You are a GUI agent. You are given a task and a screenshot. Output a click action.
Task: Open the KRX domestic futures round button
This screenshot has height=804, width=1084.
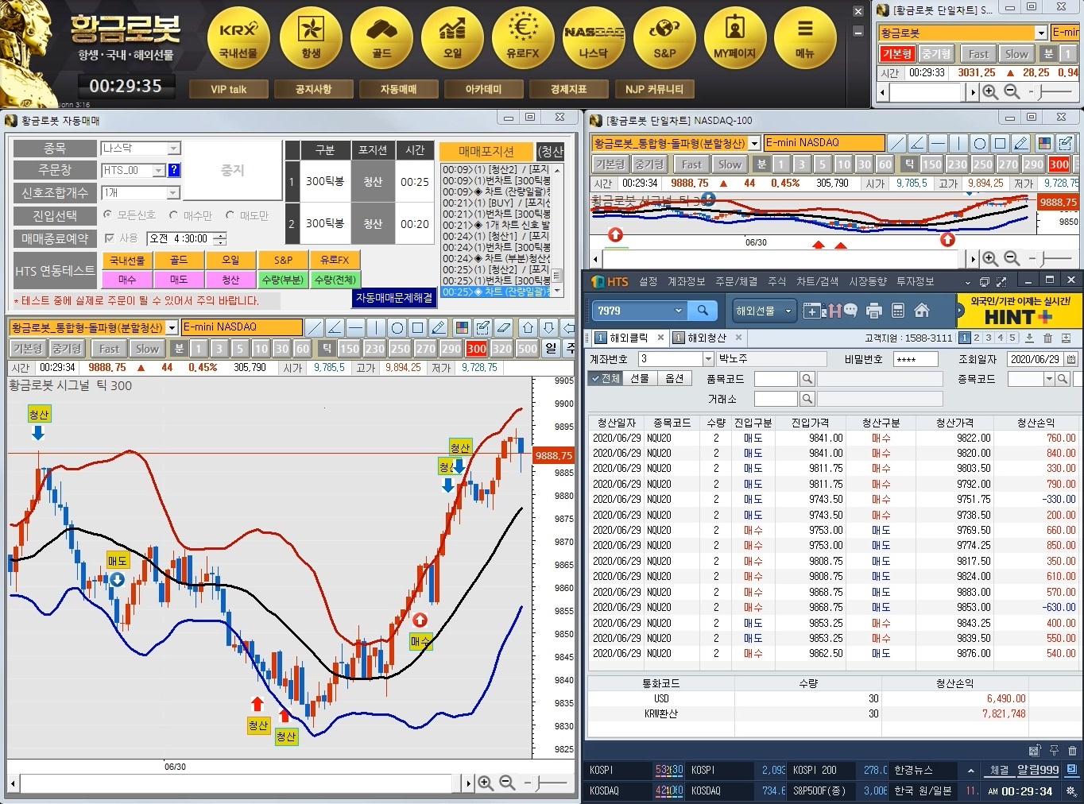tap(238, 37)
